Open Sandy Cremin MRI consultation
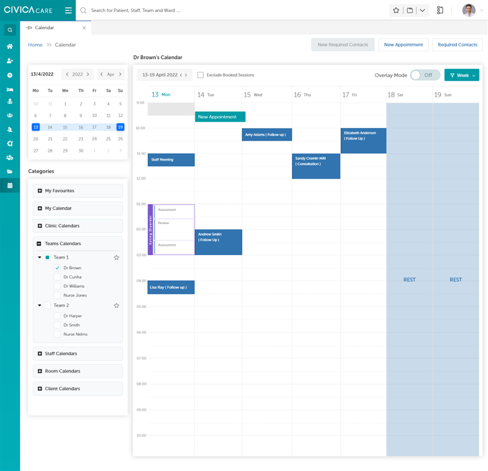This screenshot has width=488, height=471. point(316,166)
